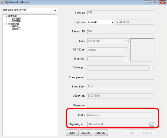The height and width of the screenshot is (138, 167).
Task: Open the Size dropdown showing widepeek
Action: 127,41
